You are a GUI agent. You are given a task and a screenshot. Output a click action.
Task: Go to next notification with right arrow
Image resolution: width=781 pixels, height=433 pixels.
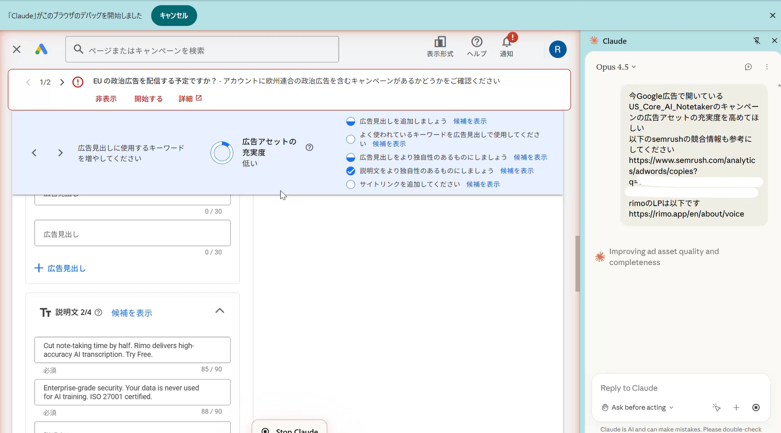coord(62,83)
